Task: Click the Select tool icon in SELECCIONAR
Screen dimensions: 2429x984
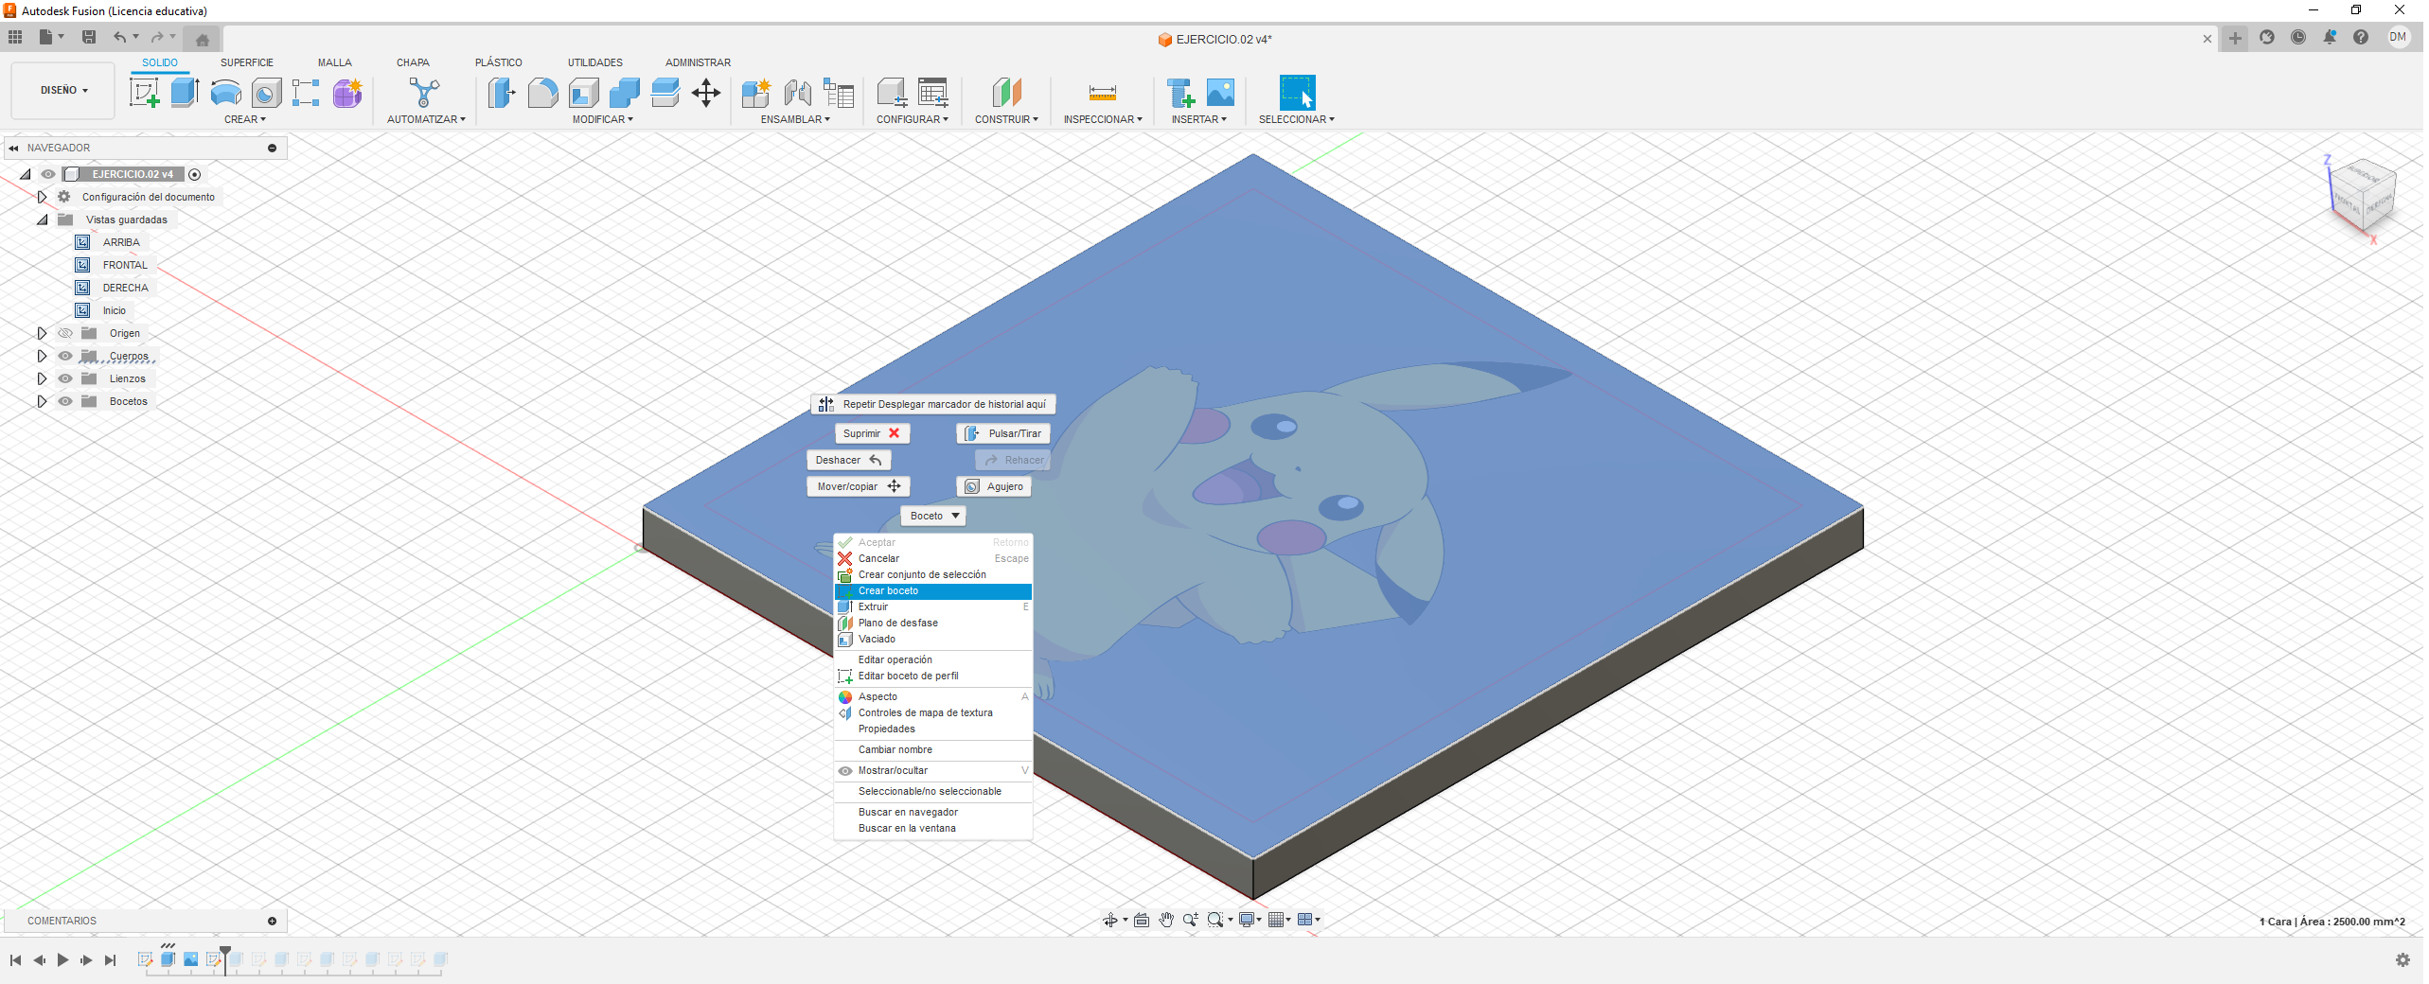Action: 1296,93
